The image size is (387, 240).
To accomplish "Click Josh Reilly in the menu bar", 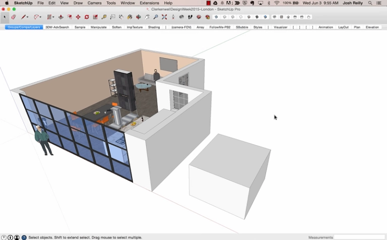I will coord(353,3).
